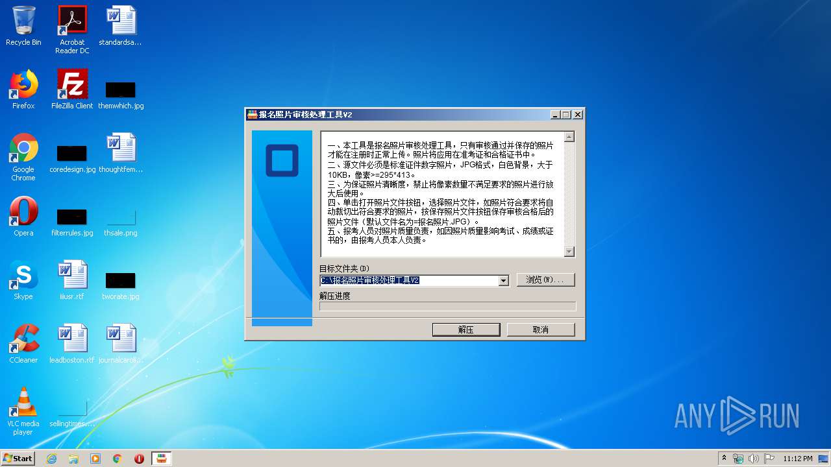Click scroll-up arrow of instructions text
Viewport: 831px width, 467px height.
569,137
